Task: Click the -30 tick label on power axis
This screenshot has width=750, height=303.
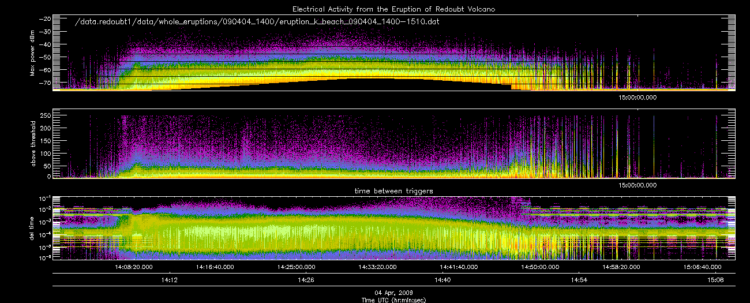Action: tap(45, 31)
